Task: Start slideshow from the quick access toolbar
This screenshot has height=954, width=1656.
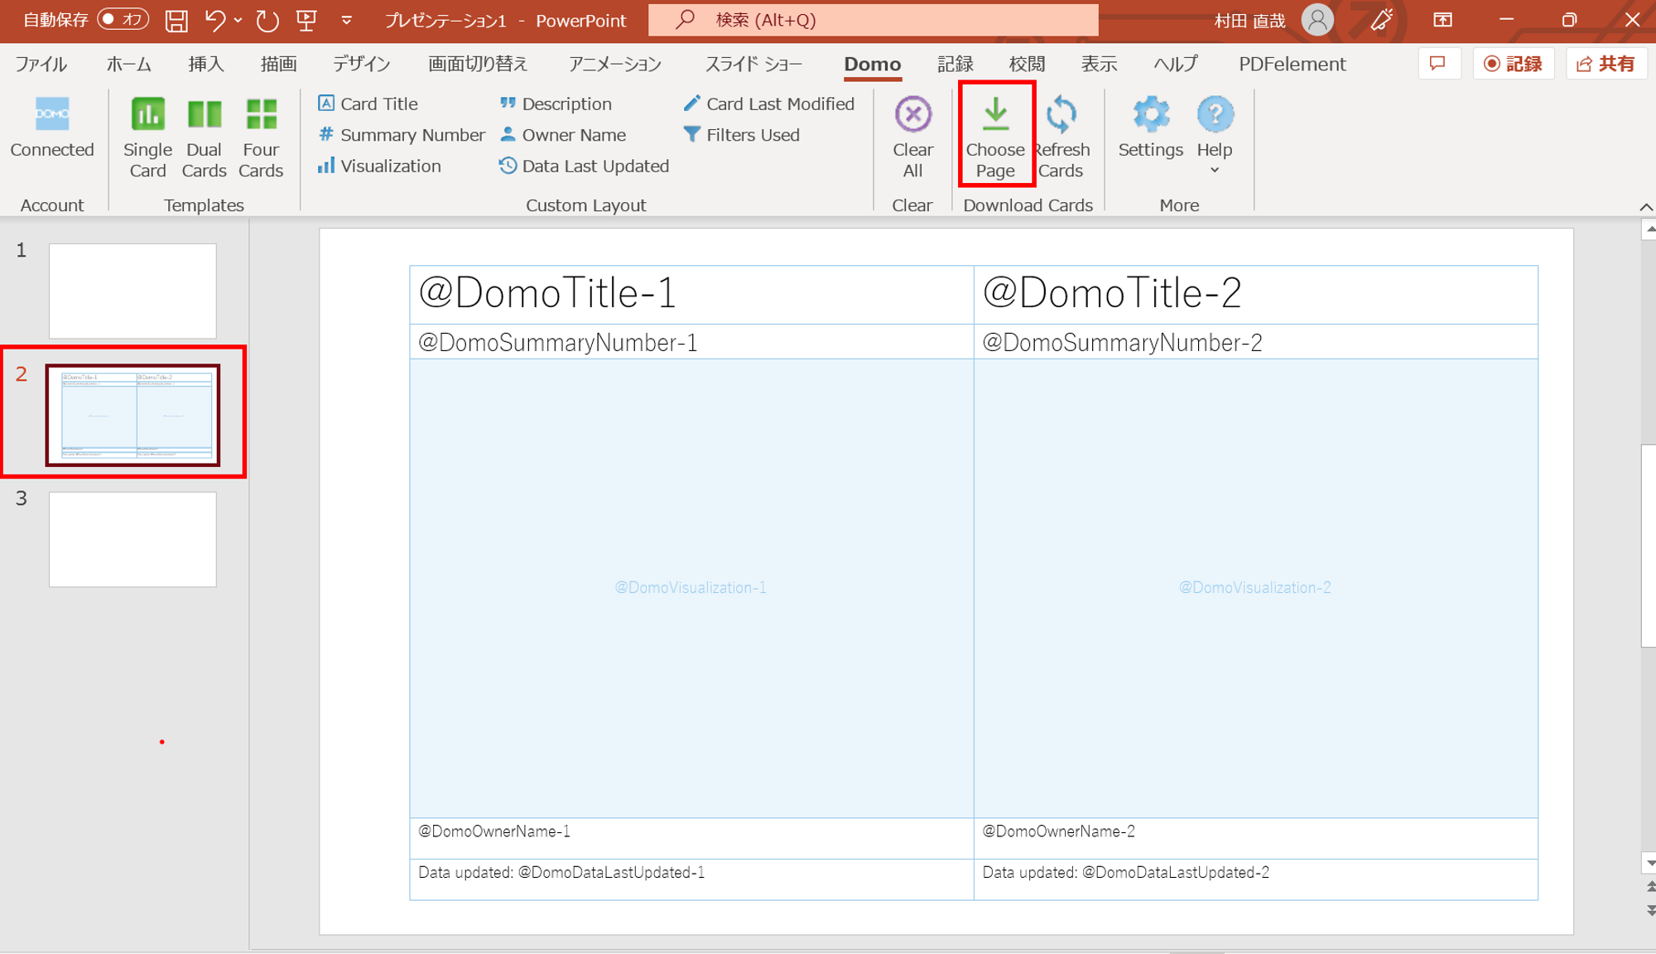Action: pos(306,20)
